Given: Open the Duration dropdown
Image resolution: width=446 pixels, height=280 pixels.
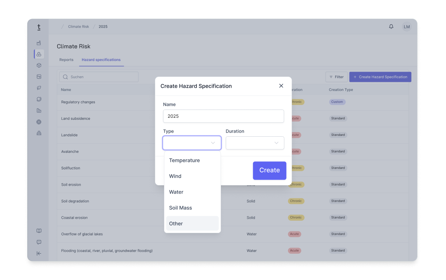Looking at the screenshot, I should coord(255,143).
